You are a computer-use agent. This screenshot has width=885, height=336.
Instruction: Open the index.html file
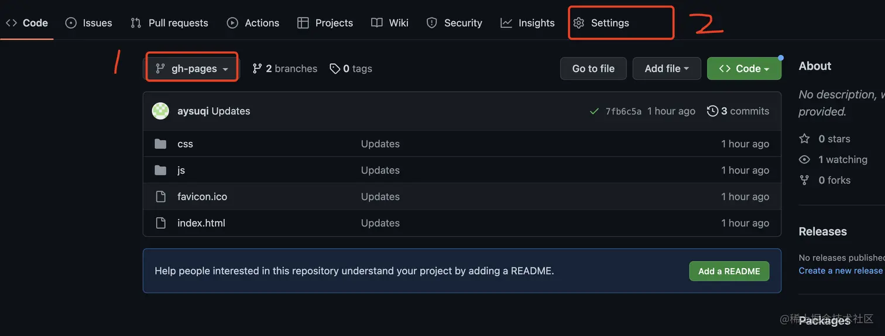tap(201, 223)
